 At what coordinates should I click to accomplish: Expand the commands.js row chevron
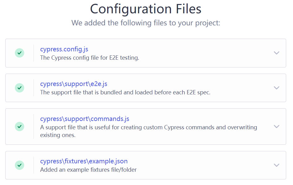point(277,127)
